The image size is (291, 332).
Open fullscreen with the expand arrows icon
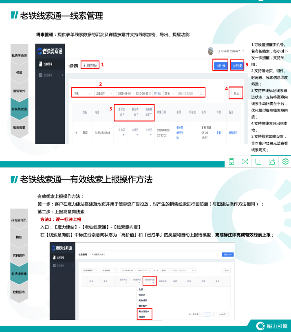coord(245,162)
